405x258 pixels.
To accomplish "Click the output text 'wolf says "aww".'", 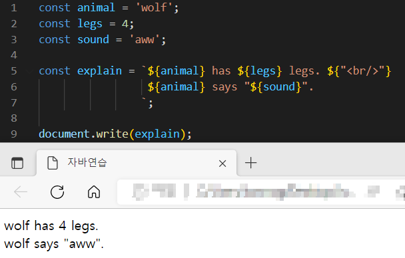I will tap(54, 244).
